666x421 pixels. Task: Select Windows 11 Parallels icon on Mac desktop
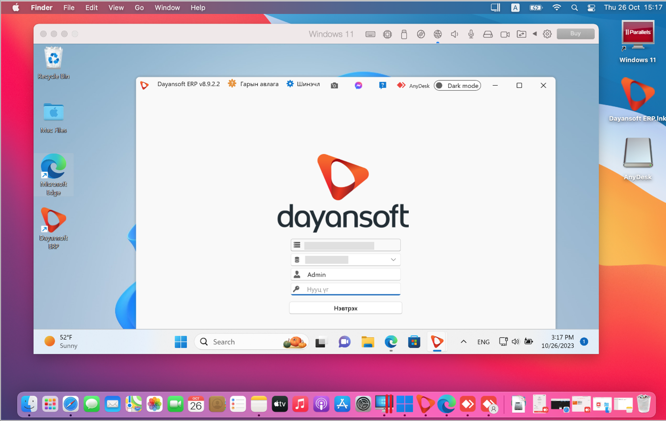point(638,42)
